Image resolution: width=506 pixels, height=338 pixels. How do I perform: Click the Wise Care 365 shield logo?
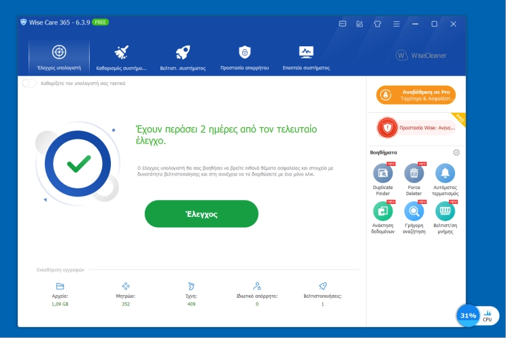coord(23,22)
